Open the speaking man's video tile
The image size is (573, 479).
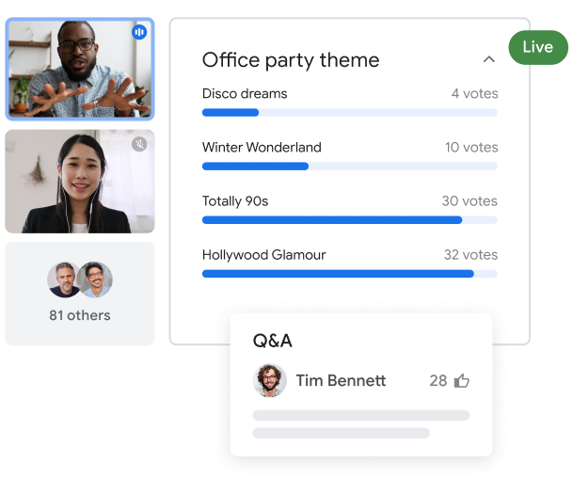(x=80, y=69)
